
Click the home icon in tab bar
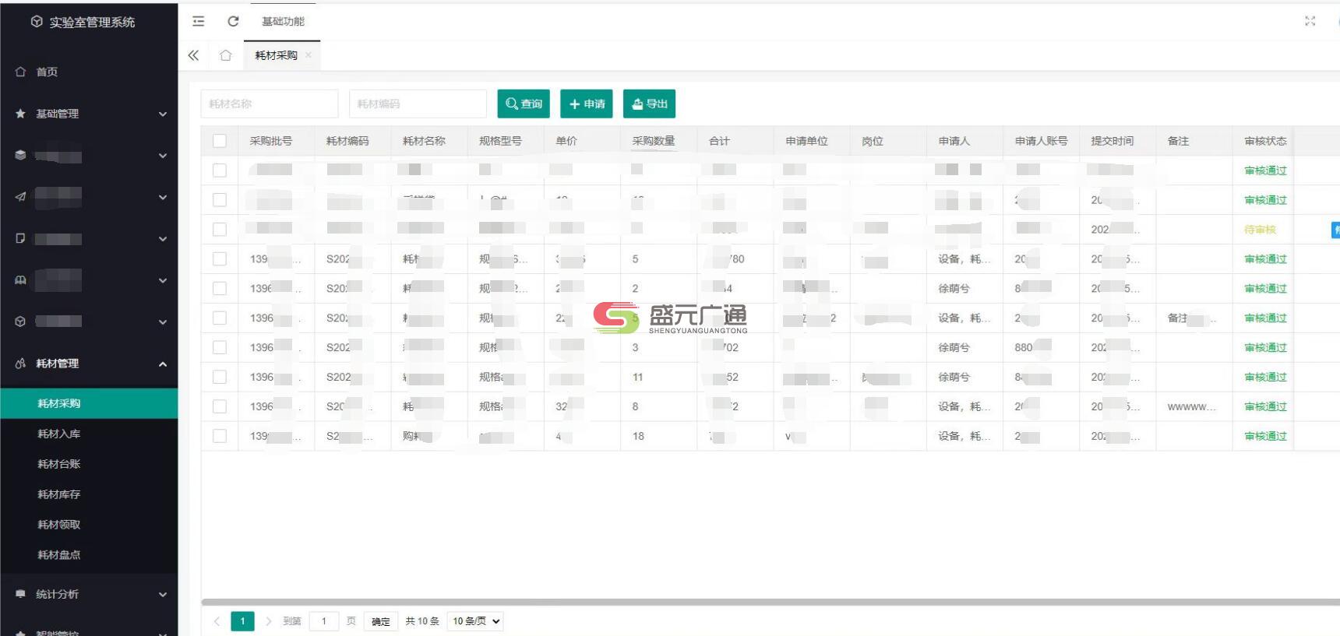[226, 55]
